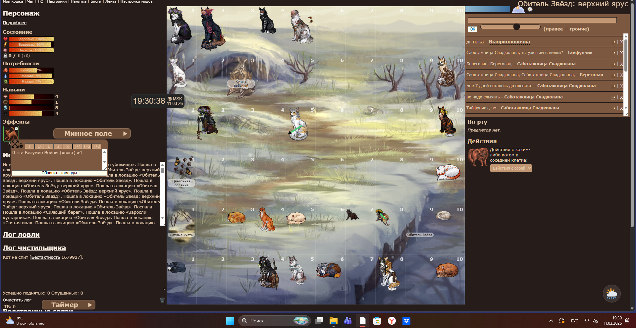Click the Тайфунчик name after the вилки question
This screenshot has width=636, height=328.
(580, 53)
